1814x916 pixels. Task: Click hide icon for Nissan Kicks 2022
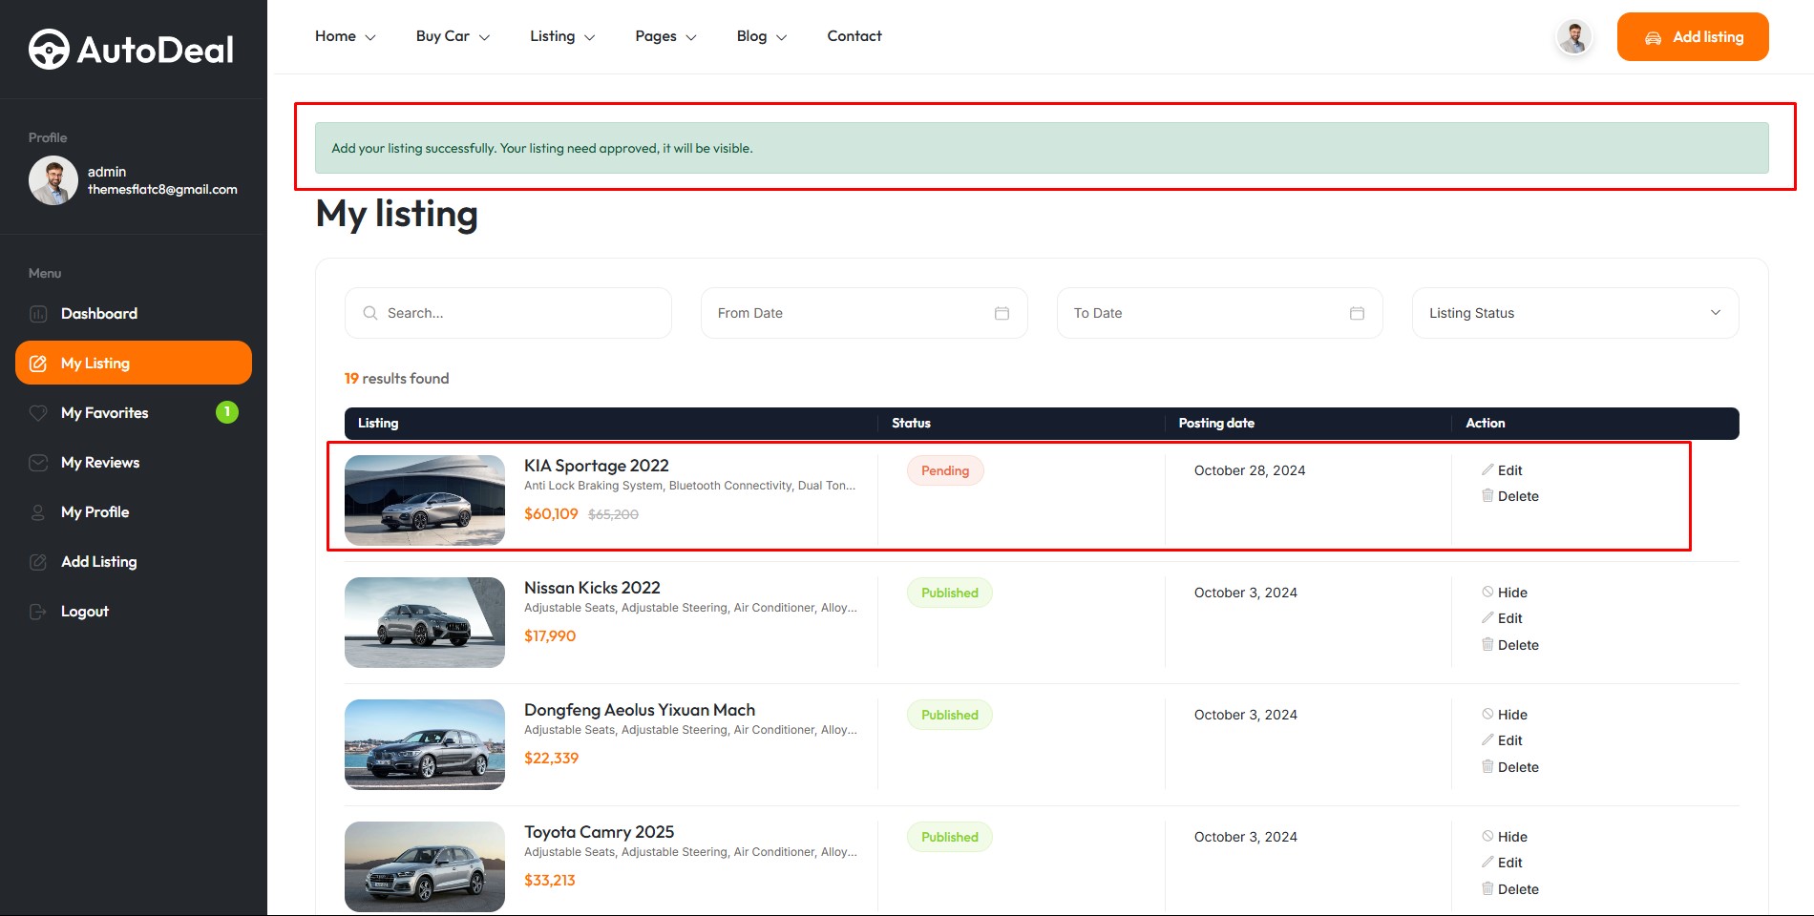1487,592
